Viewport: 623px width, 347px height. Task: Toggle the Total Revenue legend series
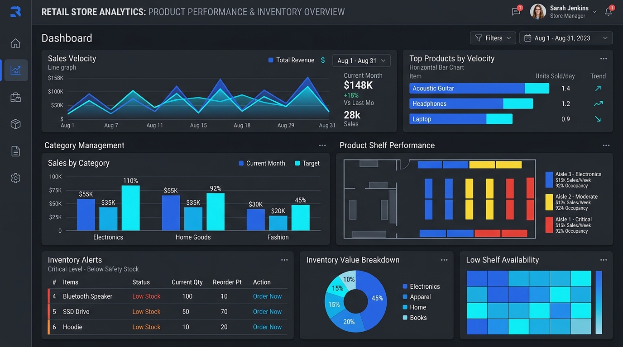[291, 60]
